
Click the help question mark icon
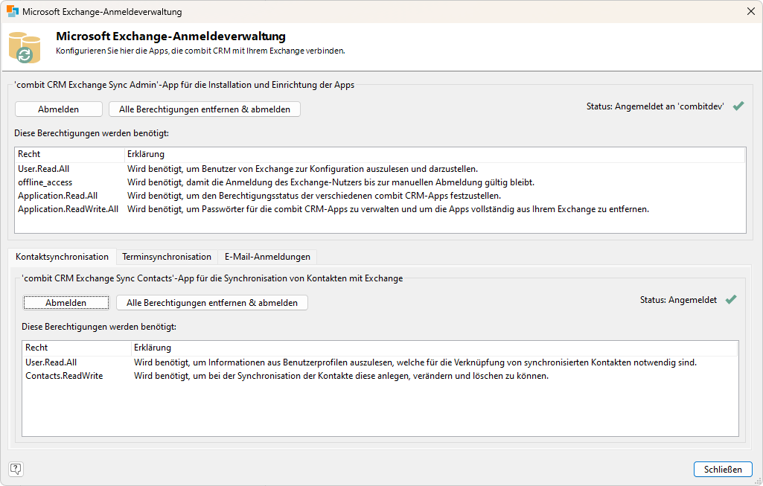coord(16,469)
